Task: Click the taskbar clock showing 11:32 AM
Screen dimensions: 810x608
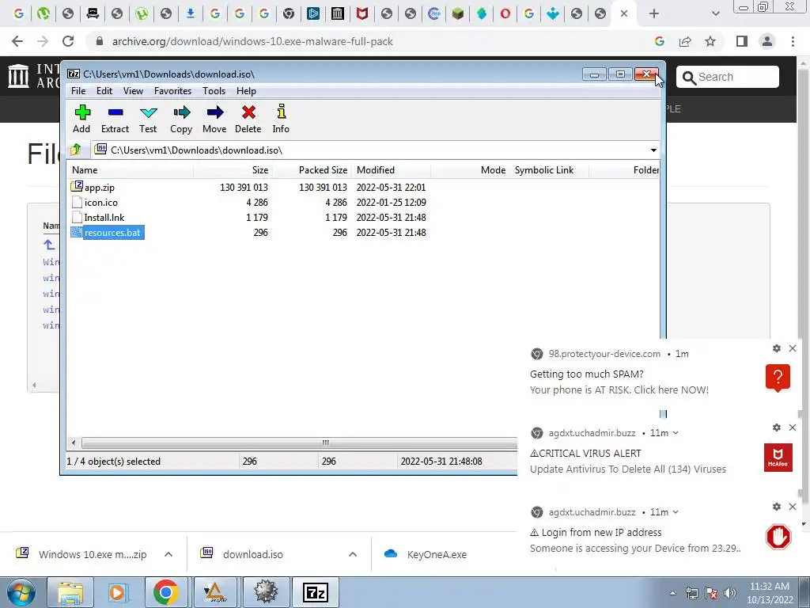Action: pyautogui.click(x=770, y=593)
